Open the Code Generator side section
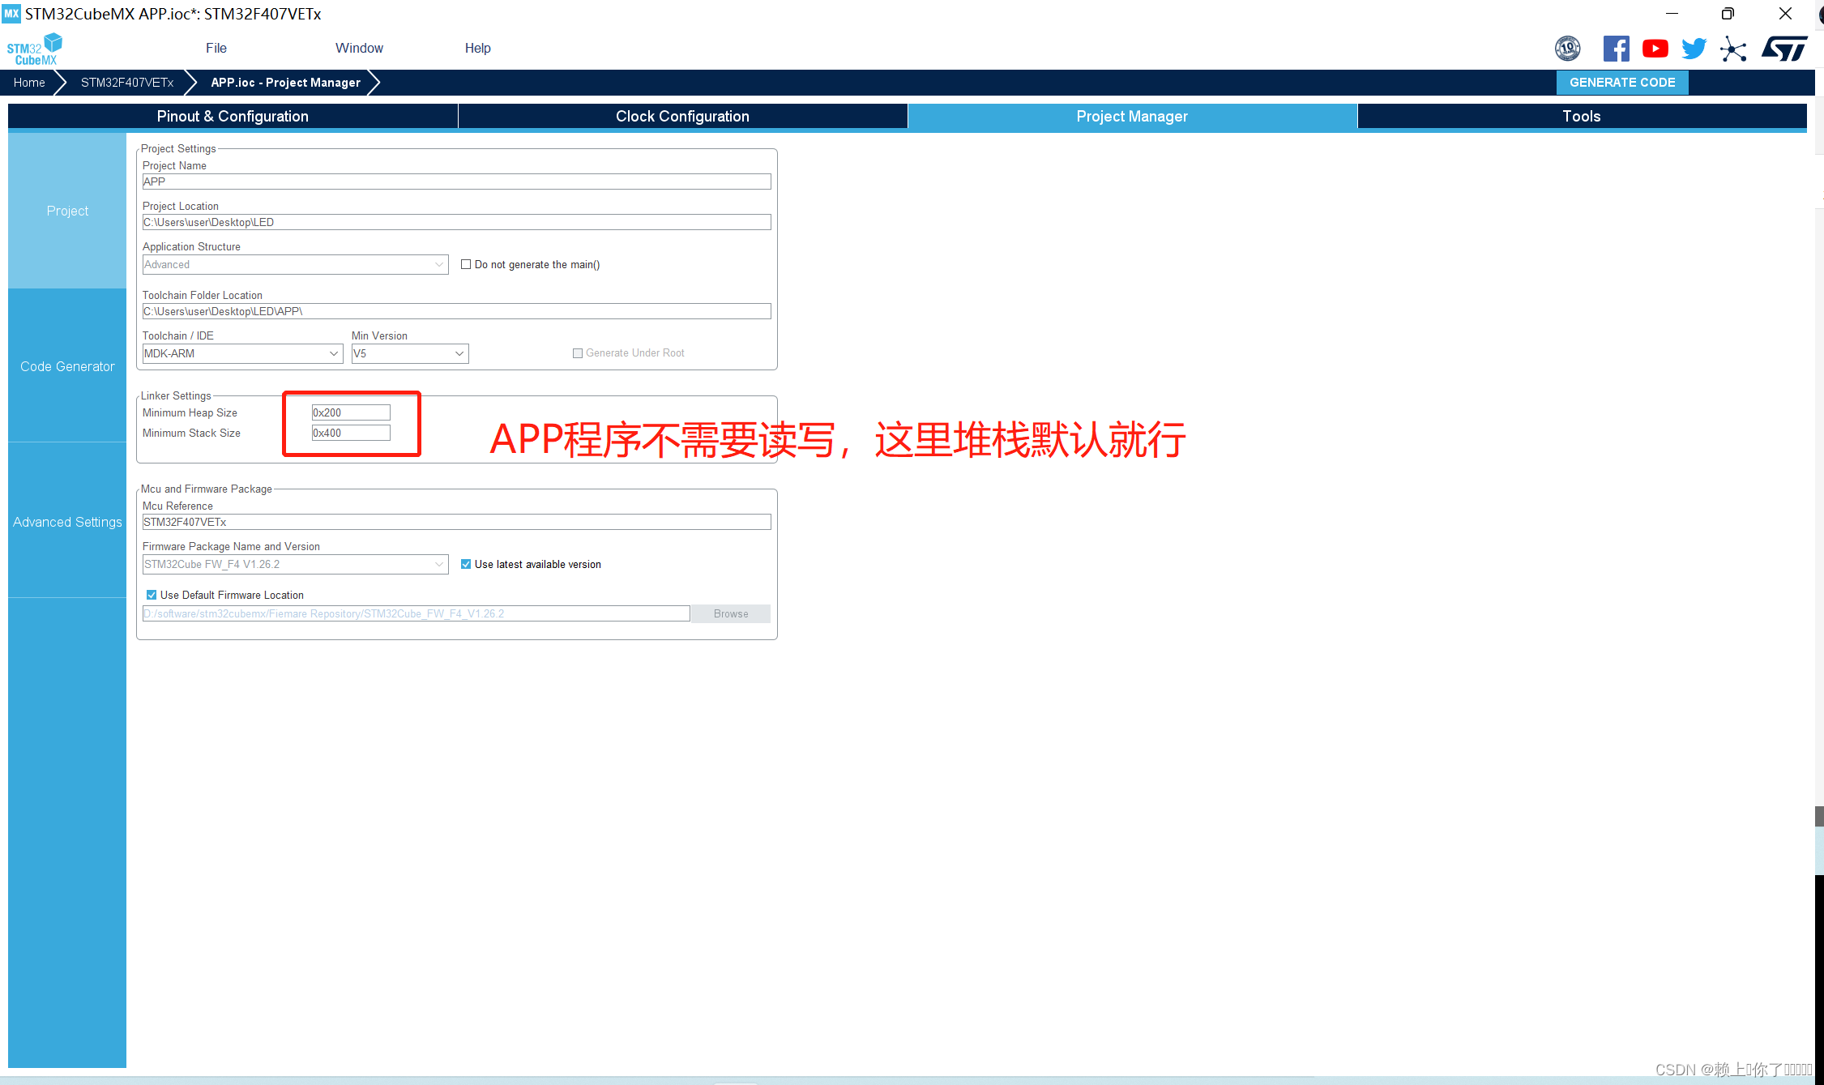 point(67,366)
